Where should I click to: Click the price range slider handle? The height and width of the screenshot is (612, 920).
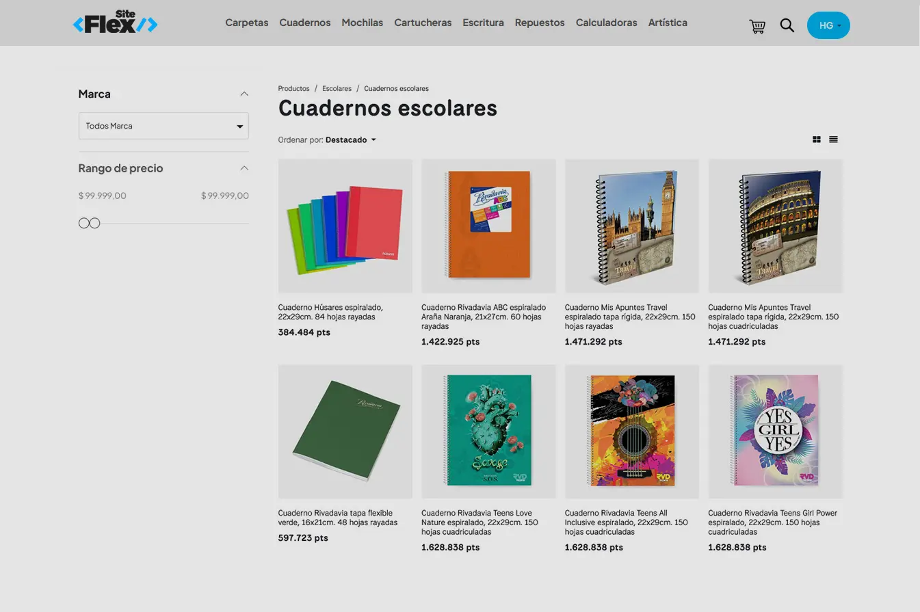(84, 223)
